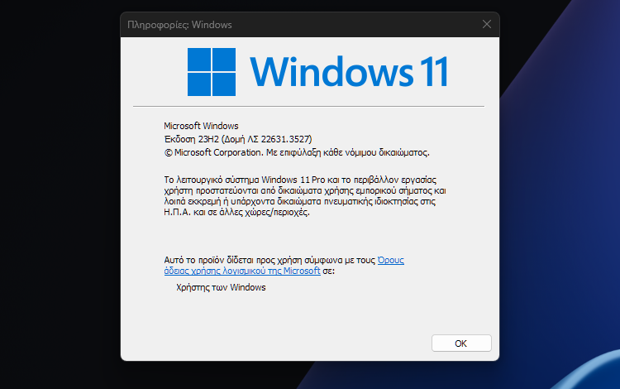This screenshot has width=620, height=389.
Task: Close the Πληροφορίες: Windows dialog
Action: coord(487,25)
